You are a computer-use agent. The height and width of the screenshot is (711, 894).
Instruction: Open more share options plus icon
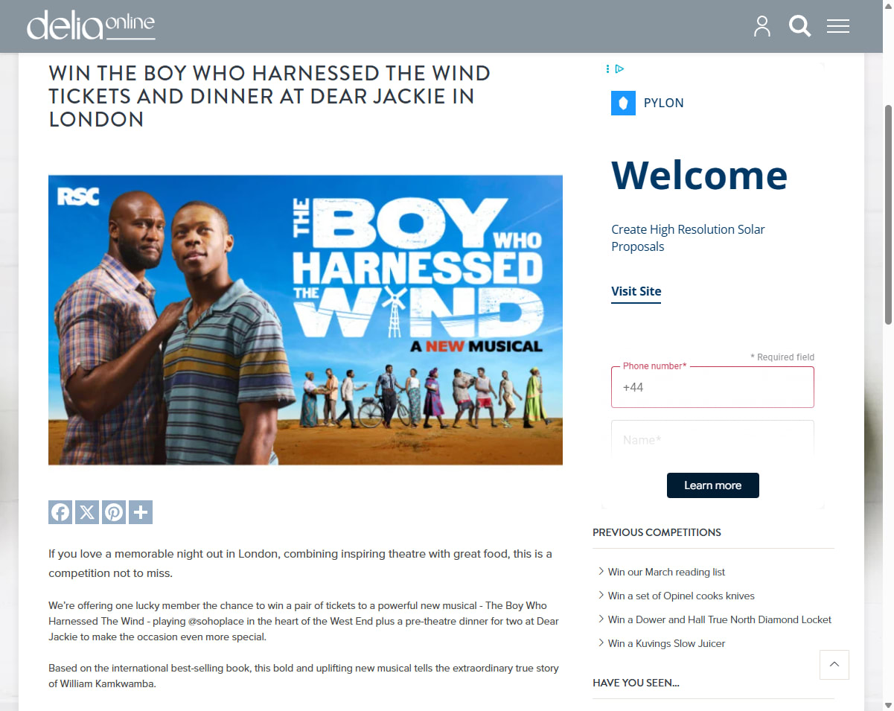tap(141, 512)
